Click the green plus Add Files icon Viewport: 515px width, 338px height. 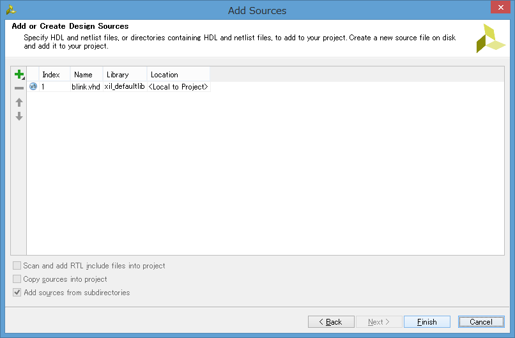coord(19,75)
